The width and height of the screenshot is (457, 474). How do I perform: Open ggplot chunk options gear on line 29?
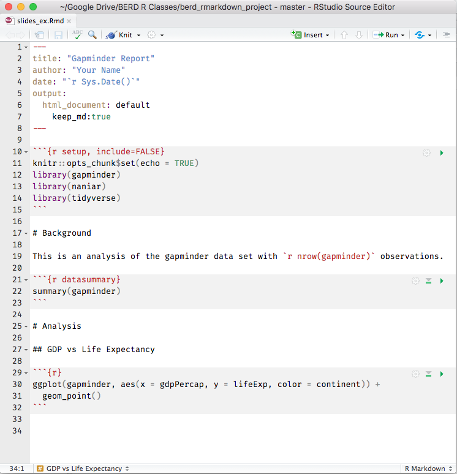coord(415,374)
